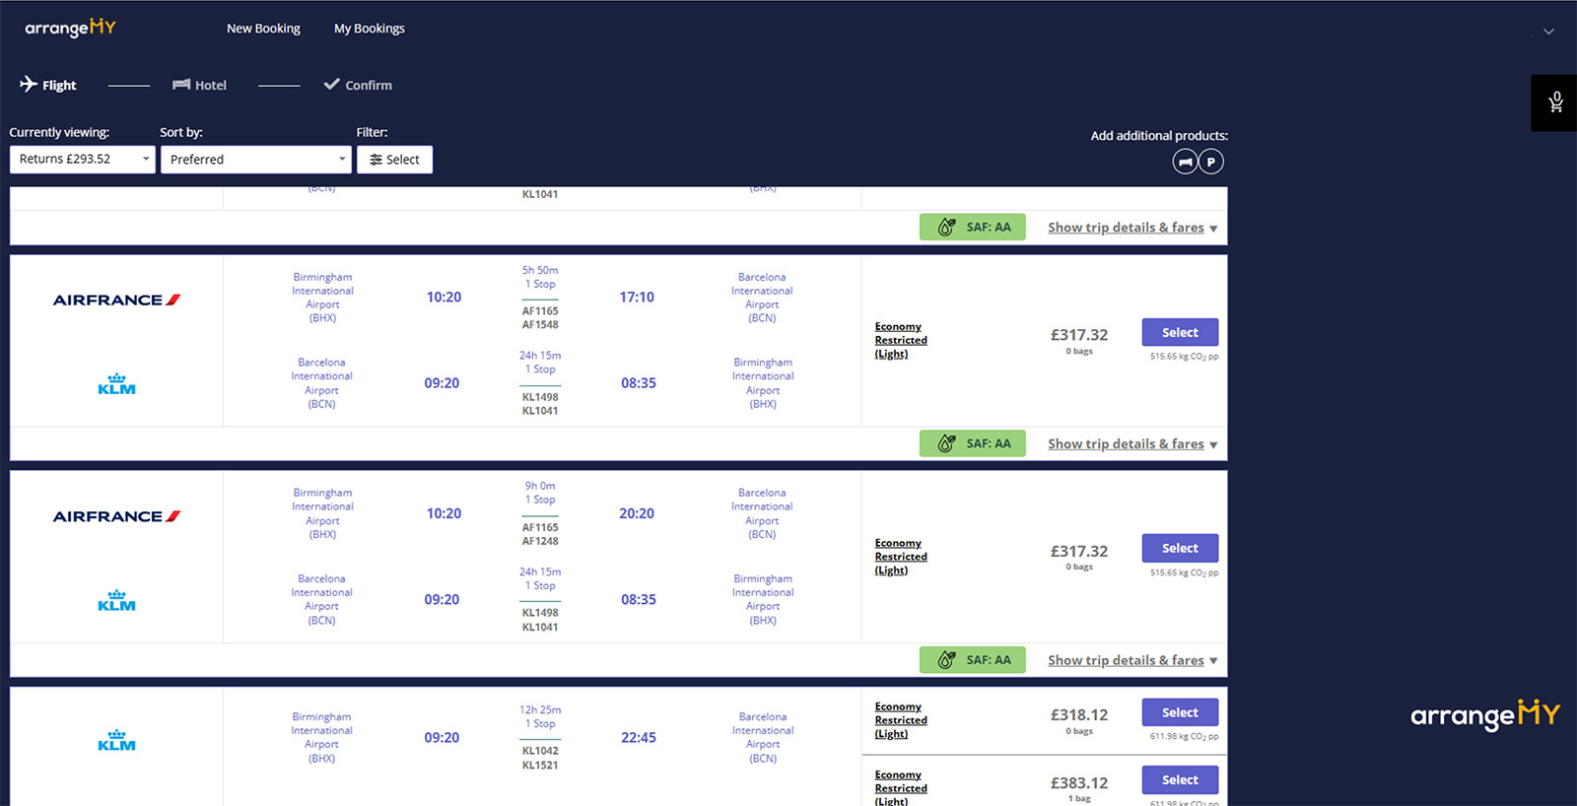Select the £383.12 fare with 1 bag
Viewport: 1577px width, 806px height.
(x=1180, y=779)
